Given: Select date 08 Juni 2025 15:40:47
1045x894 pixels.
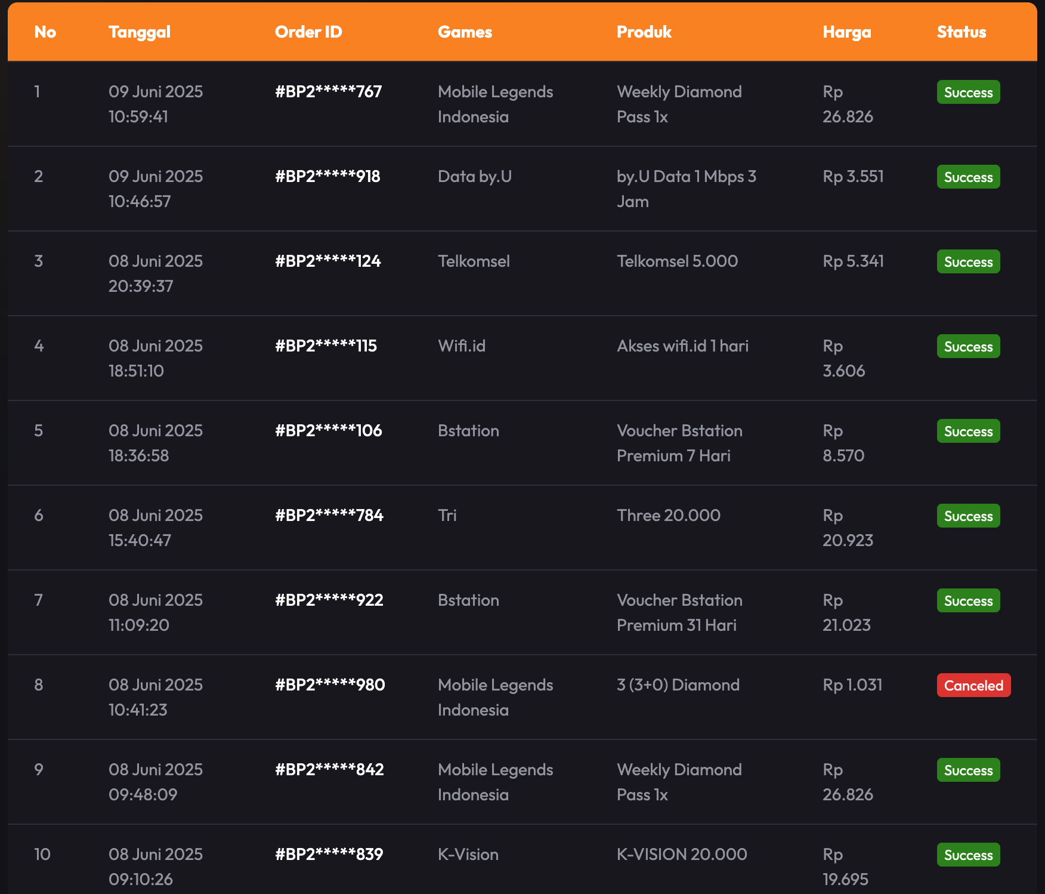Looking at the screenshot, I should pyautogui.click(x=156, y=528).
